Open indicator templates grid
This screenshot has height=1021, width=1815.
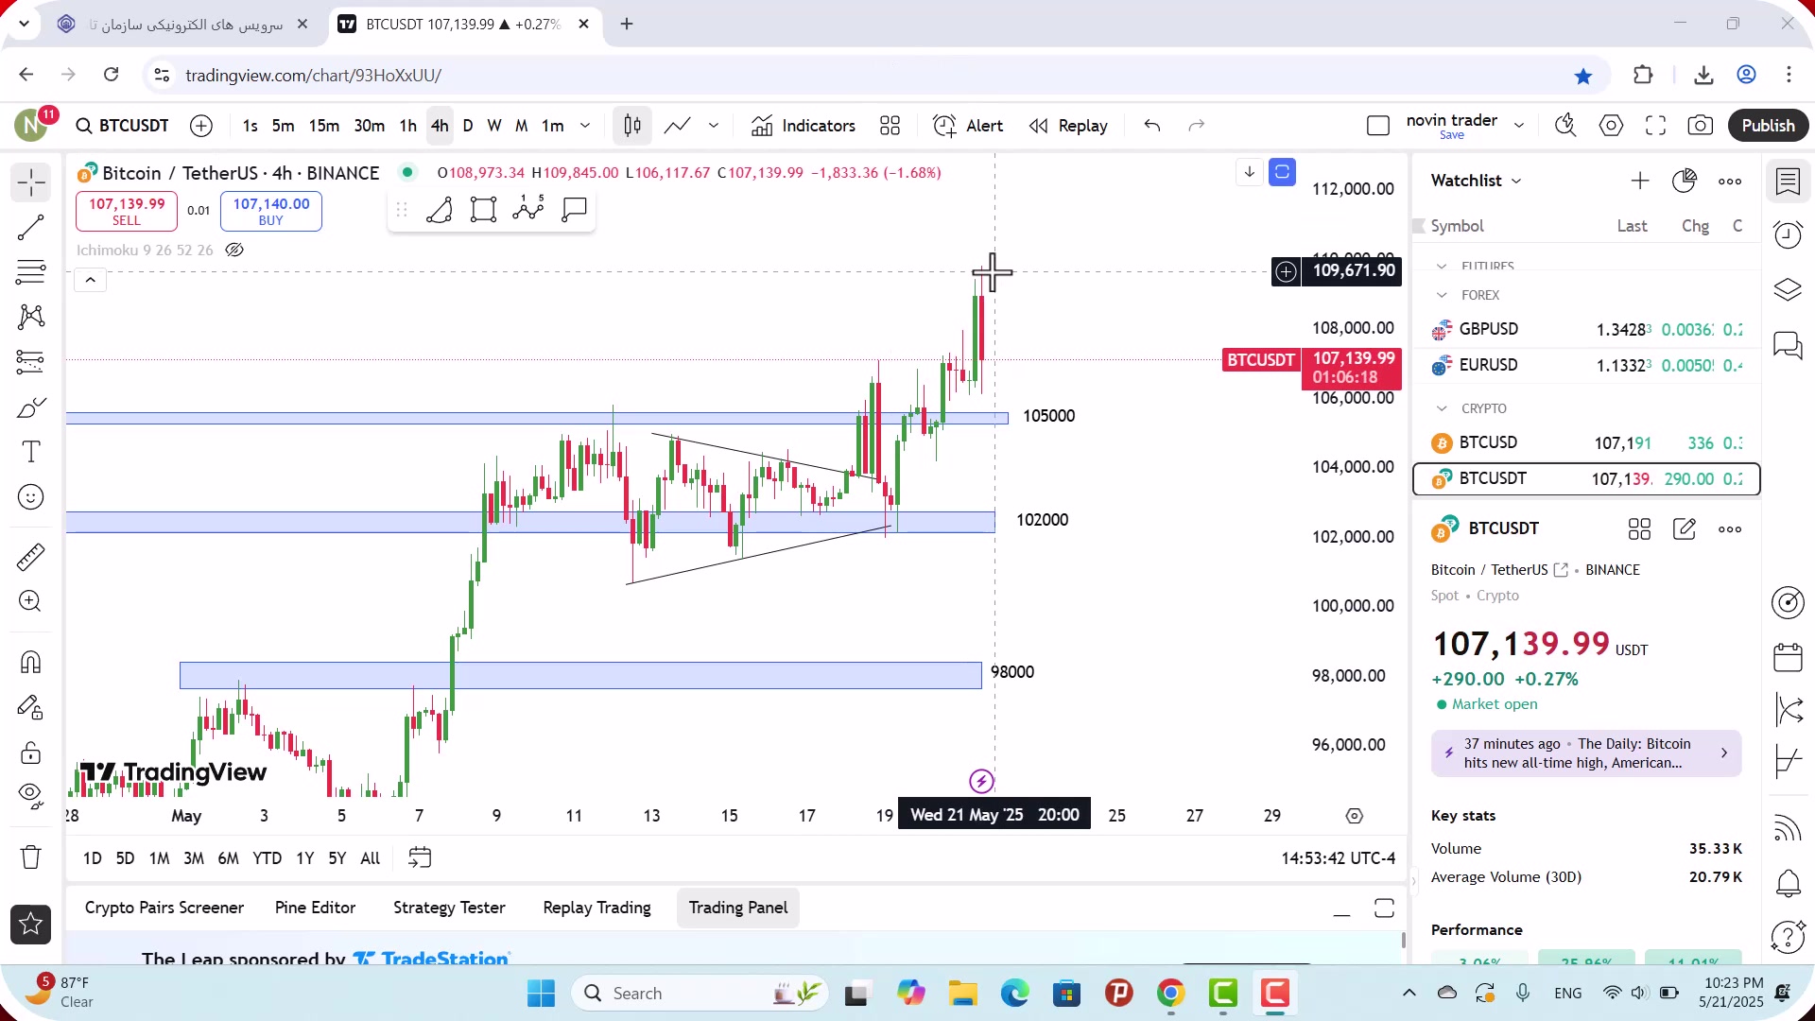click(x=890, y=126)
